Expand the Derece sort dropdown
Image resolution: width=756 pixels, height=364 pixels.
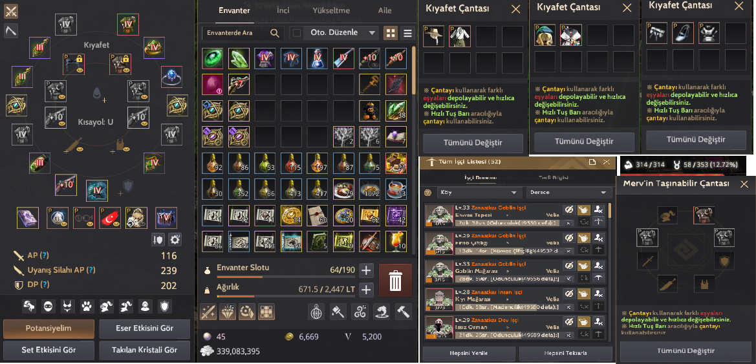(x=569, y=193)
